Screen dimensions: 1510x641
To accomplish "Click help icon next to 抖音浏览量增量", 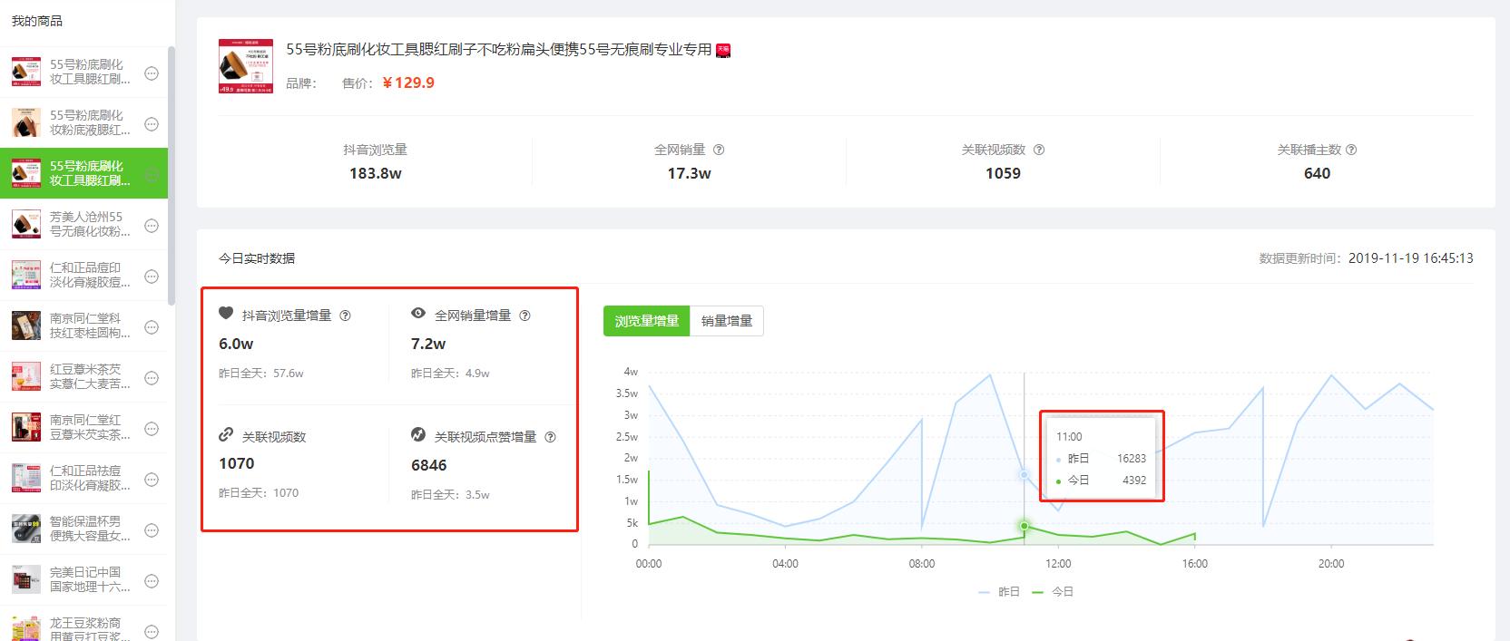I will [x=345, y=316].
